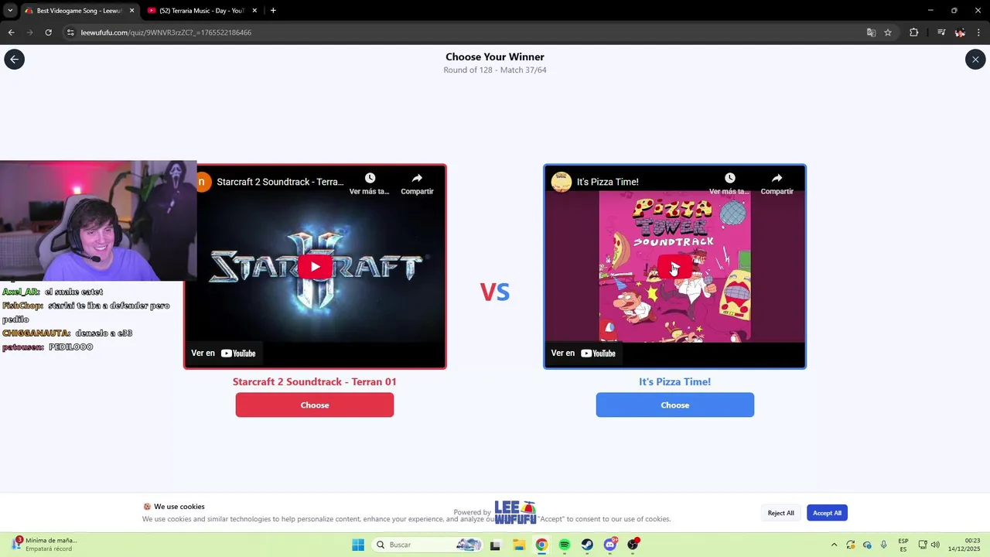
Task: Close the Best Videogame Song tab
Action: click(x=131, y=11)
